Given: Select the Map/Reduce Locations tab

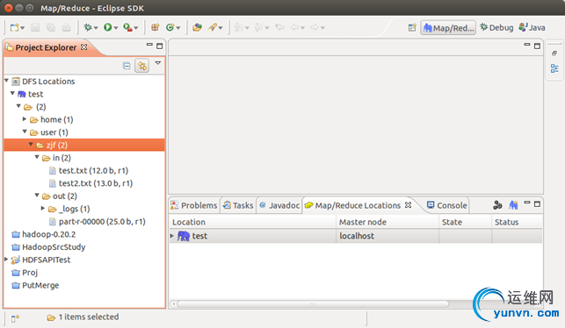Looking at the screenshot, I should click(358, 205).
